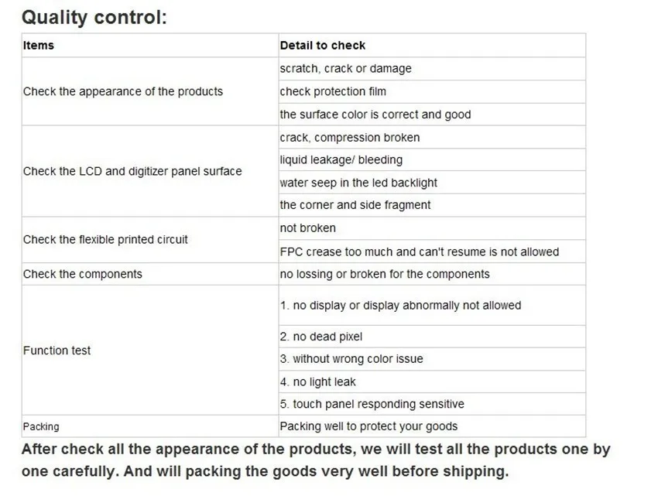Click the 'Quality control:' heading
The width and height of the screenshot is (658, 496).
point(94,18)
